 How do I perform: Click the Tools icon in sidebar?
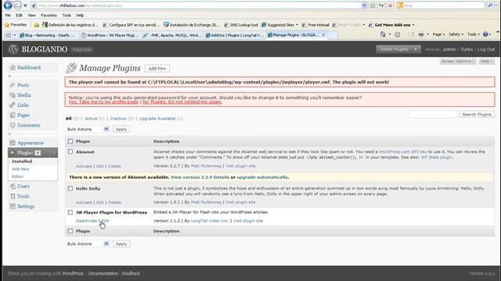click(x=13, y=196)
